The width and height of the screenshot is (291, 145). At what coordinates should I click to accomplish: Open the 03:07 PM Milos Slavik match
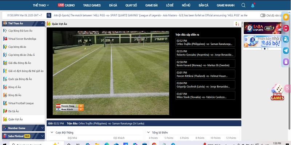point(205,95)
